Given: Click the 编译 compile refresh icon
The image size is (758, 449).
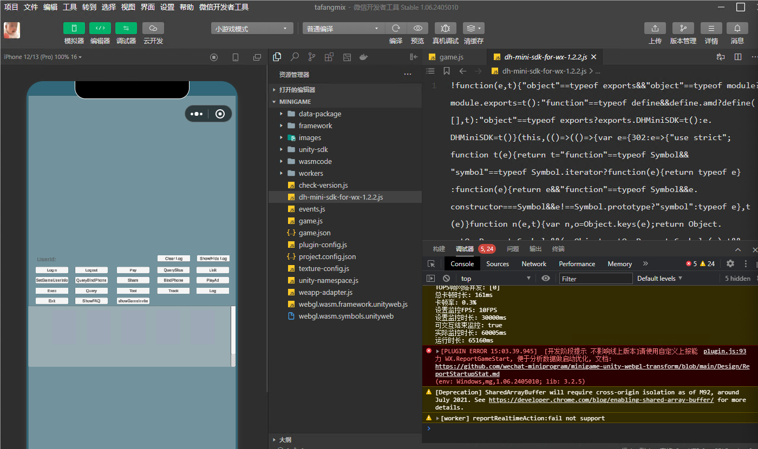Looking at the screenshot, I should coord(396,28).
